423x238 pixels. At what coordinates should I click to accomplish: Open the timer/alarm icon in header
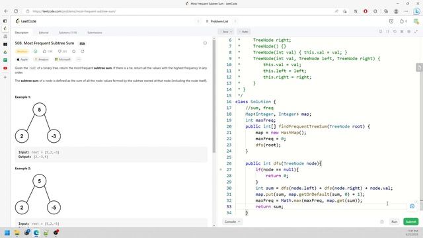click(391, 21)
